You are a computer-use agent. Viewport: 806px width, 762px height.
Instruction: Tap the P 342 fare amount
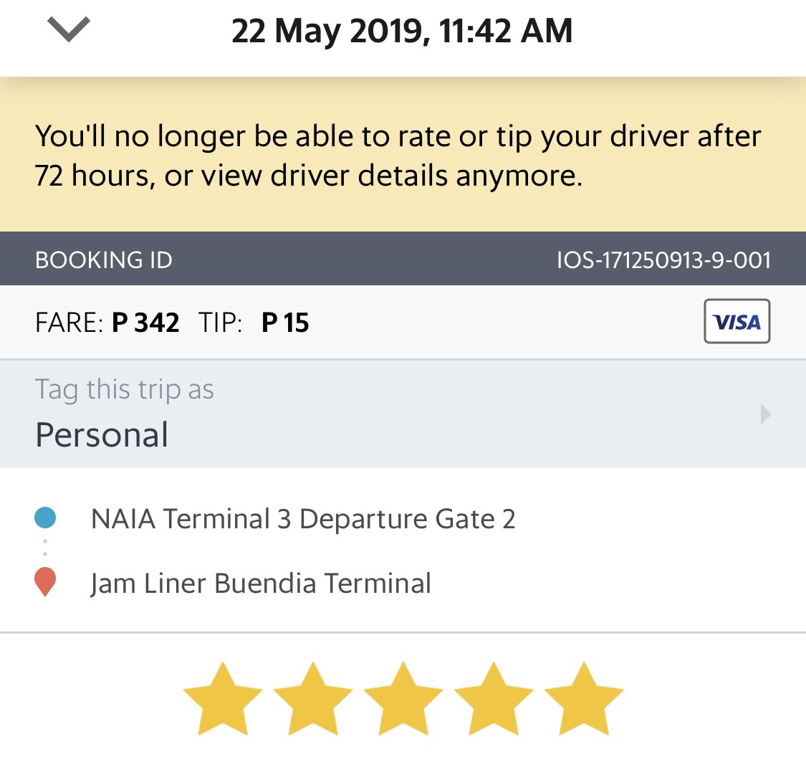[145, 323]
